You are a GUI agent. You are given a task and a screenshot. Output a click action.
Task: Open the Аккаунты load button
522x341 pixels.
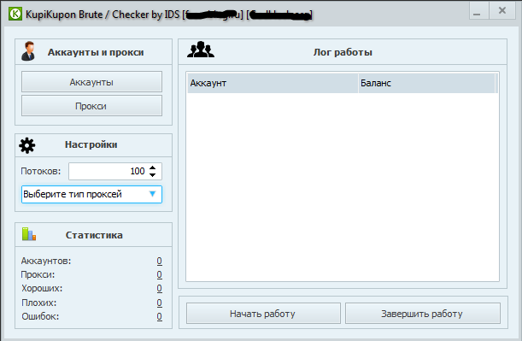(x=92, y=81)
